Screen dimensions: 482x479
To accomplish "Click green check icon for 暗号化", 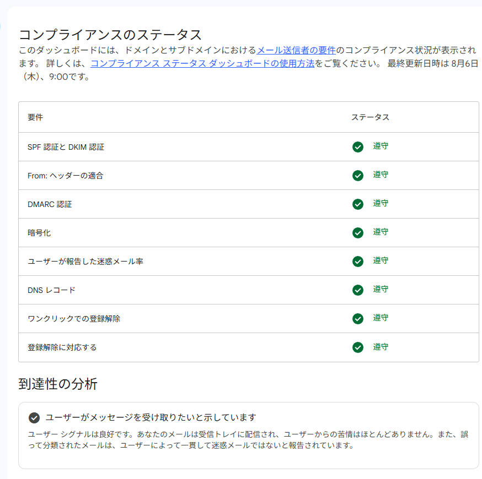I will point(358,233).
